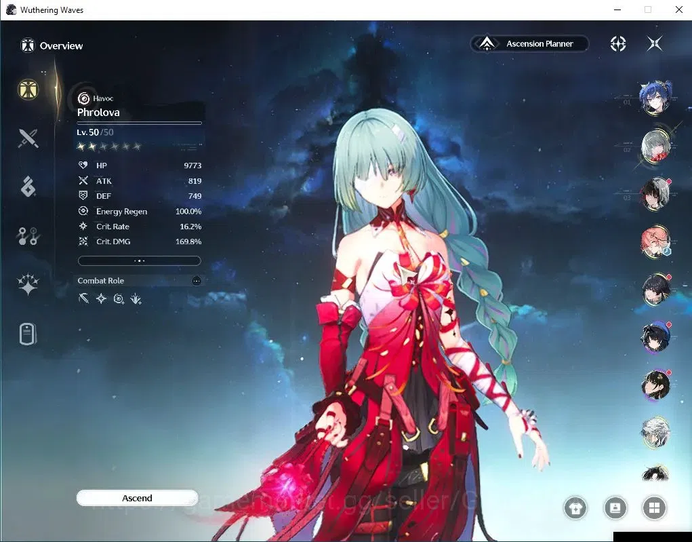Click the Energy Regen stat icon
This screenshot has height=542, width=692.
tap(83, 211)
